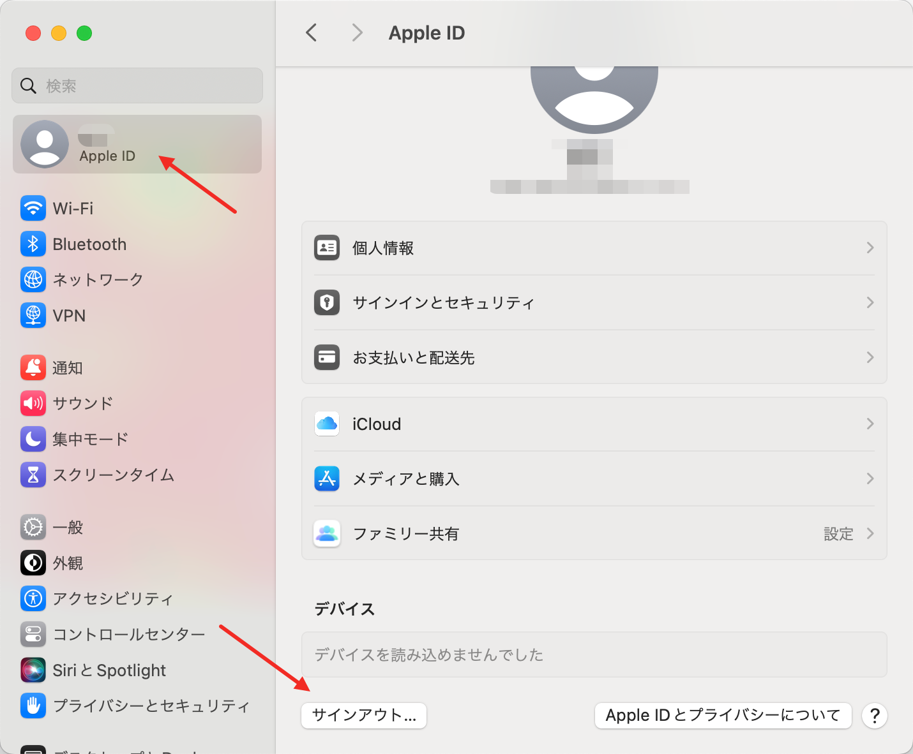913x754 pixels.
Task: Select 集中モード label in the sidebar
Action: [91, 439]
